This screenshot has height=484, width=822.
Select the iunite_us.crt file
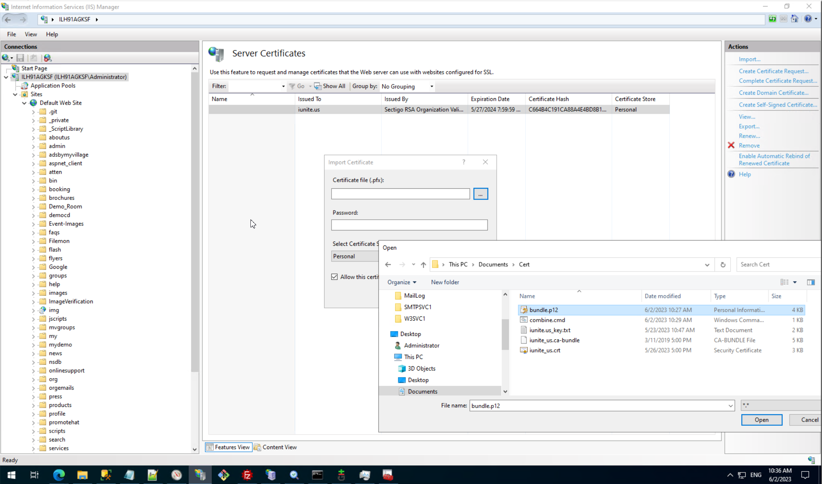click(x=544, y=350)
